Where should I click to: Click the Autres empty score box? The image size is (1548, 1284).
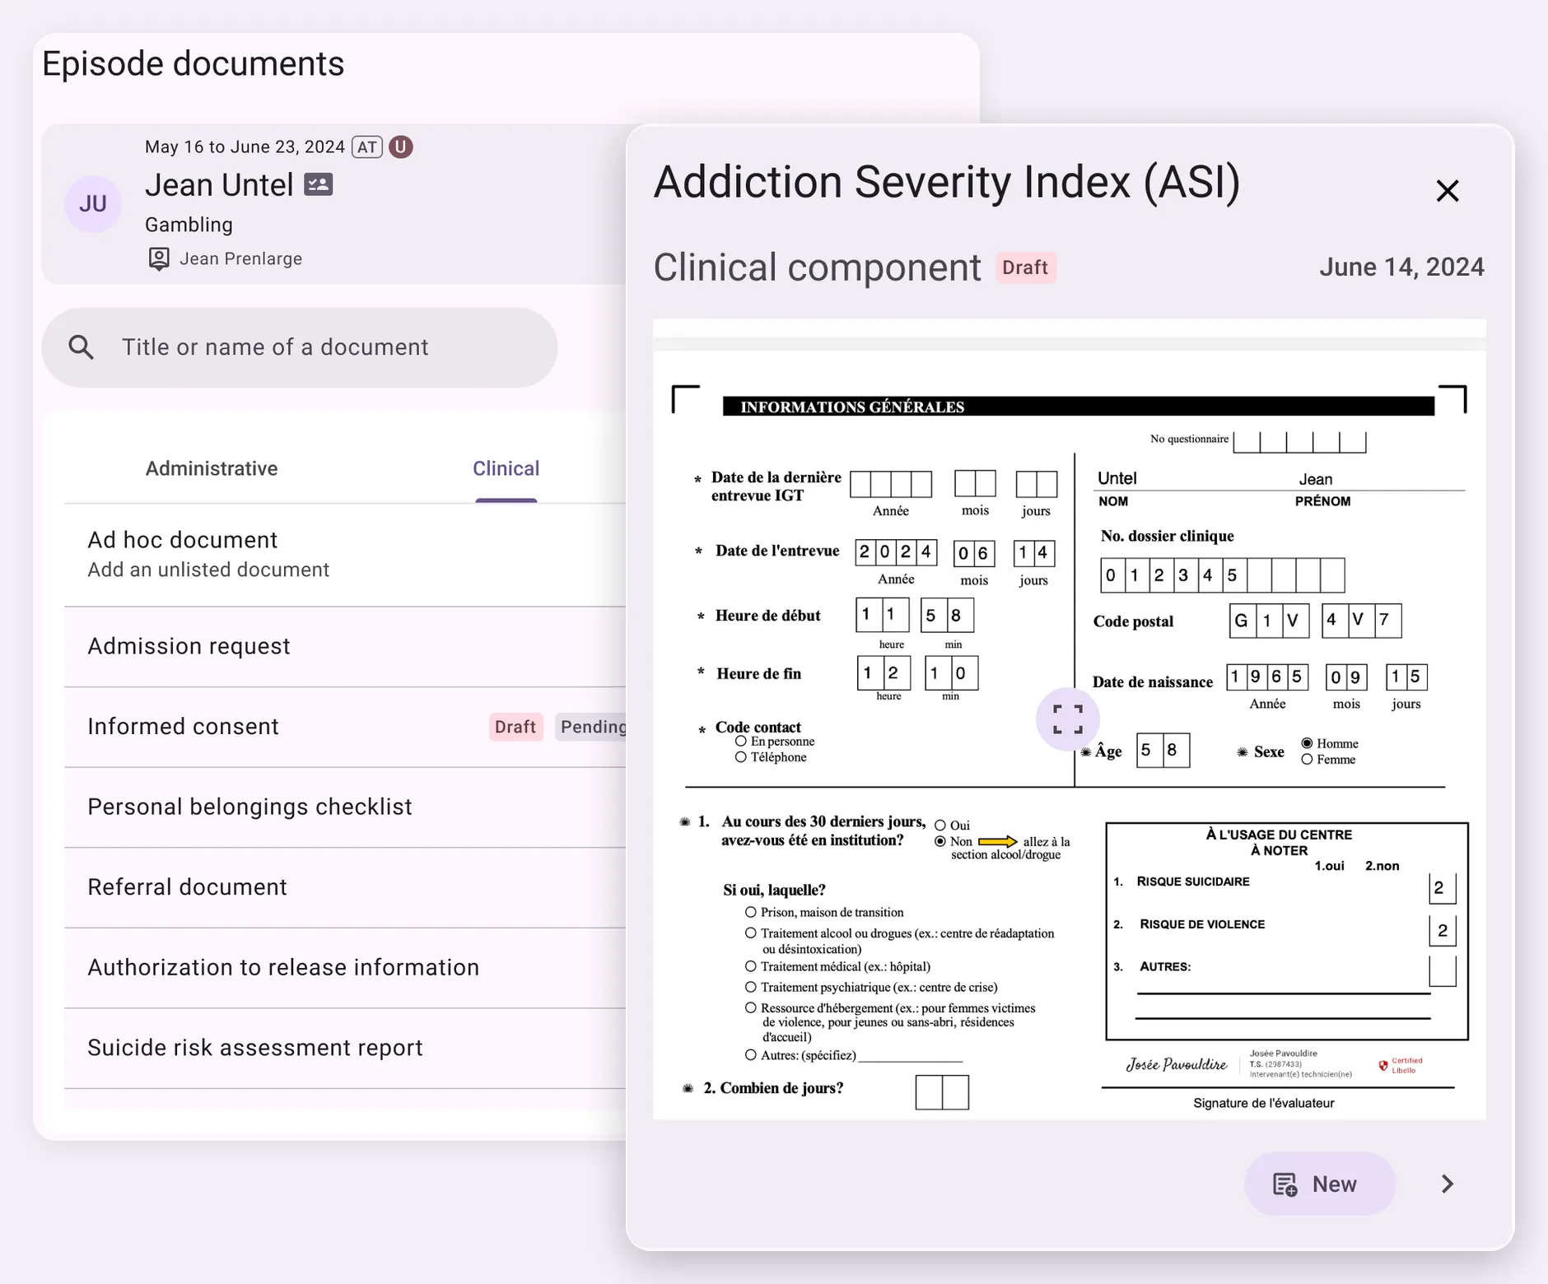[x=1443, y=970]
